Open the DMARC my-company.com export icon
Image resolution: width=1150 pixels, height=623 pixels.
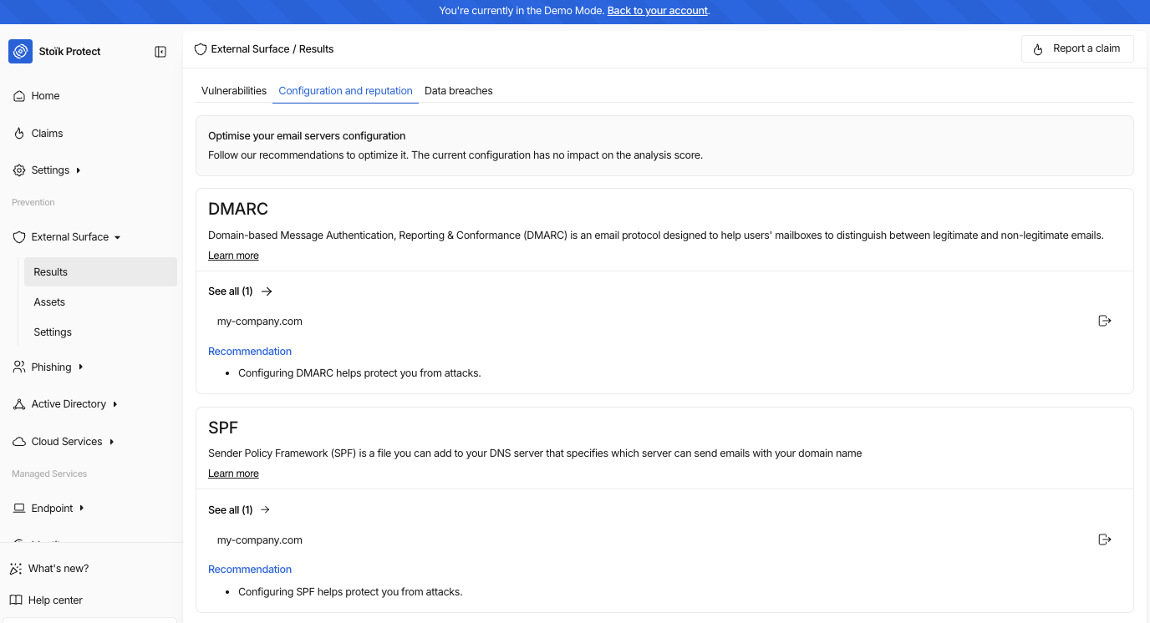point(1104,321)
